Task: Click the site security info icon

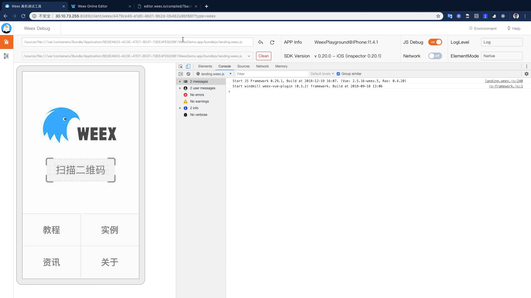Action: point(34,16)
